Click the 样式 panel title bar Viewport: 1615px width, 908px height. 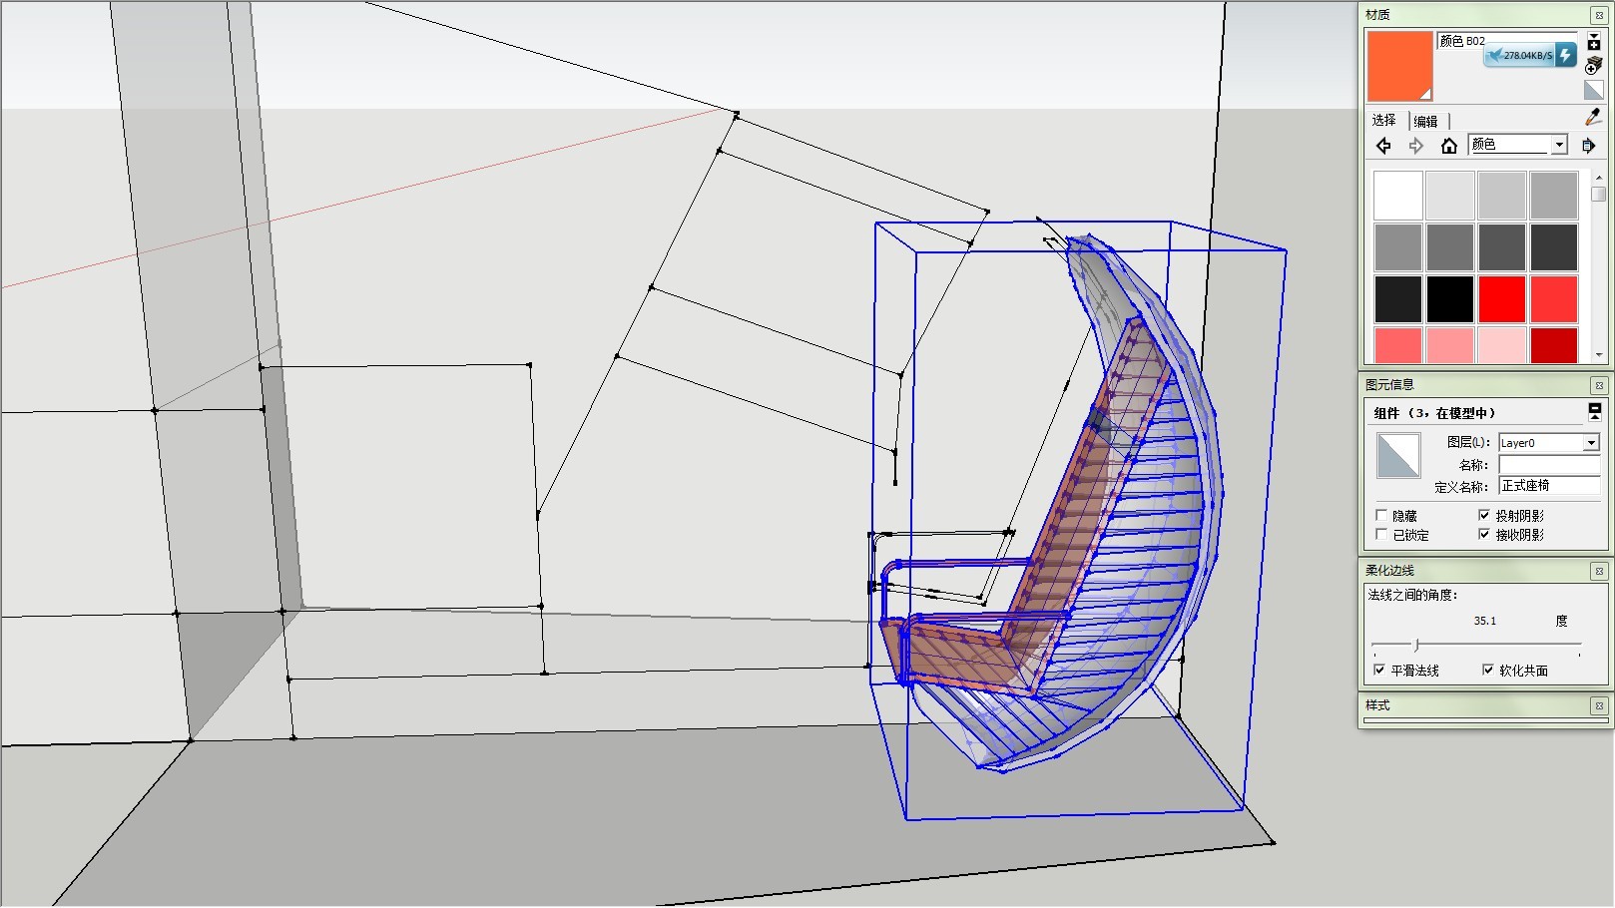(1483, 705)
